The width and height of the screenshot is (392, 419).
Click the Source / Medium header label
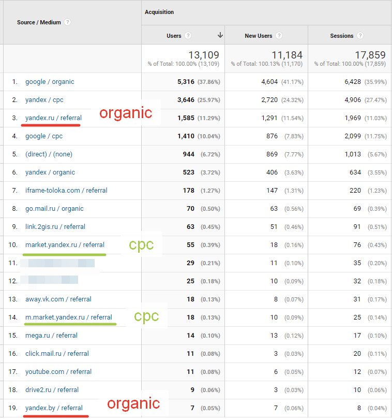point(39,22)
